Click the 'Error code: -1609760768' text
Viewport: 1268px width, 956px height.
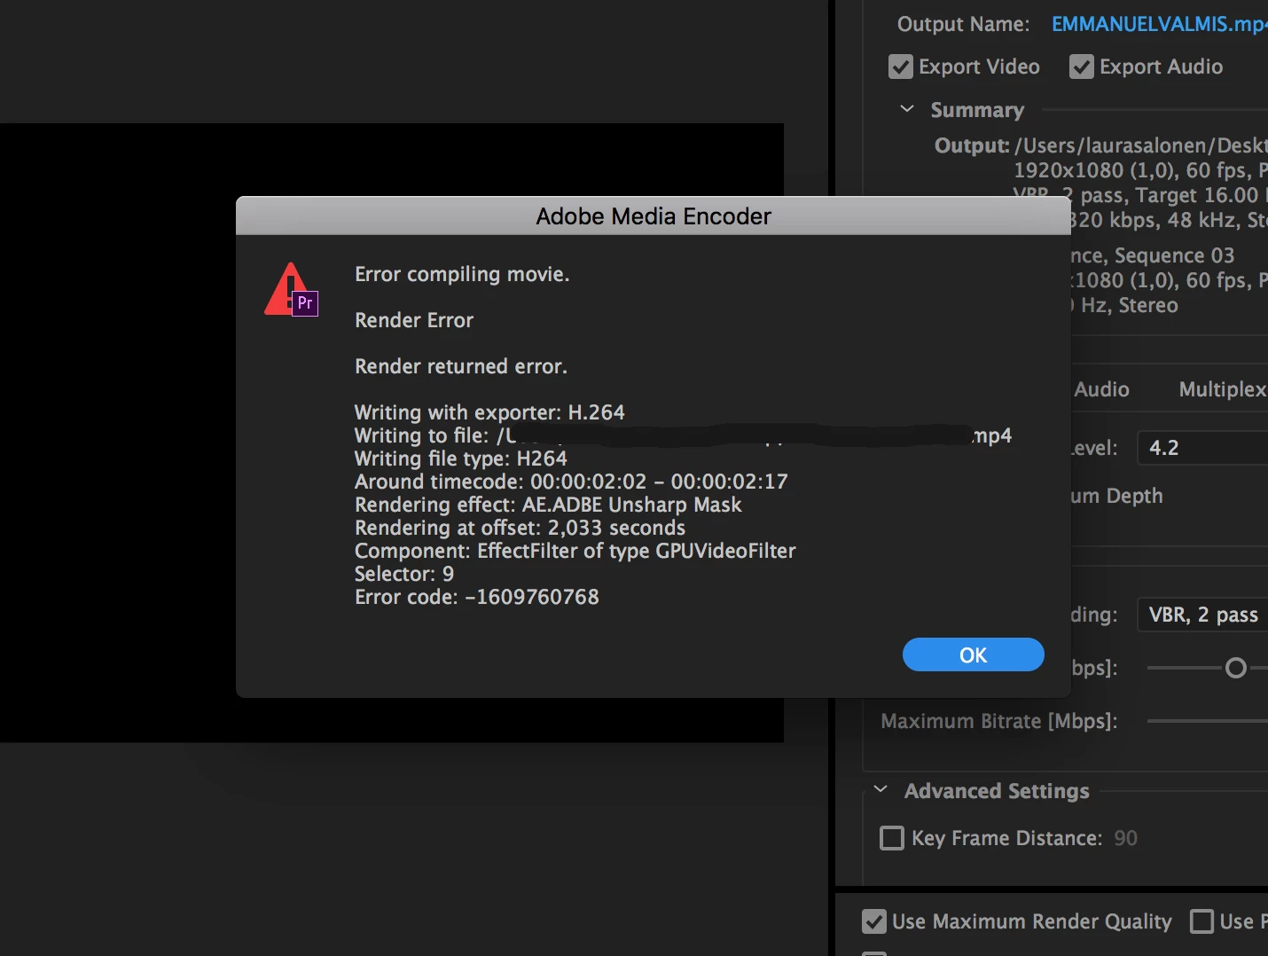tap(477, 597)
